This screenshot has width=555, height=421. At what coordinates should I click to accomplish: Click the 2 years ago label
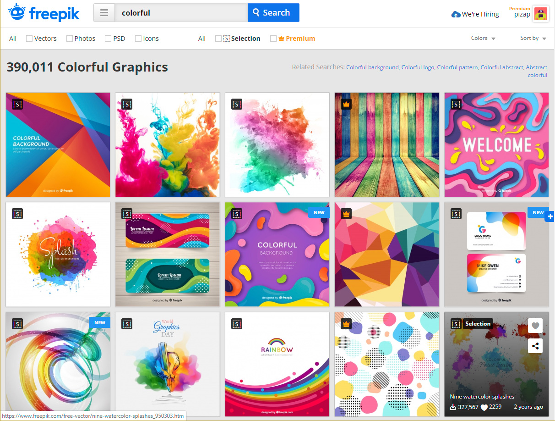[528, 407]
